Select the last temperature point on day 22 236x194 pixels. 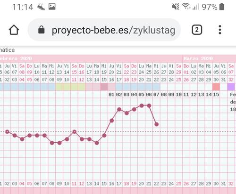(x=157, y=124)
